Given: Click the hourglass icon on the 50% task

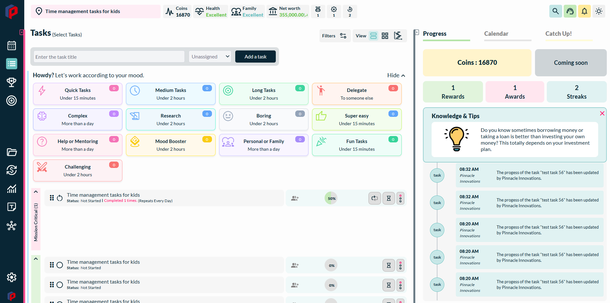Looking at the screenshot, I should tap(389, 198).
